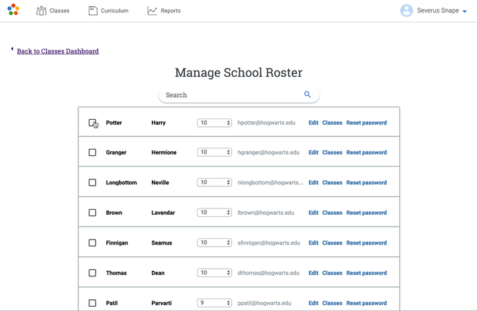Viewport: 477px width, 311px height.
Task: Click the book icon beside Curriculum
Action: pyautogui.click(x=93, y=10)
